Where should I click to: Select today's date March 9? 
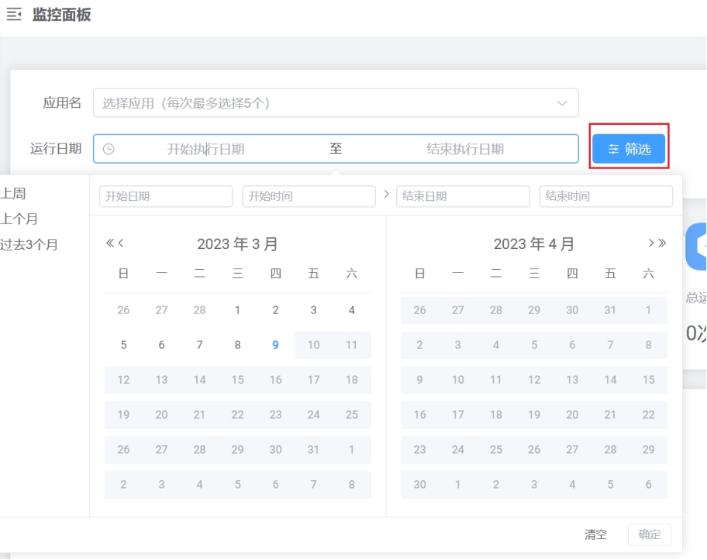coord(275,345)
